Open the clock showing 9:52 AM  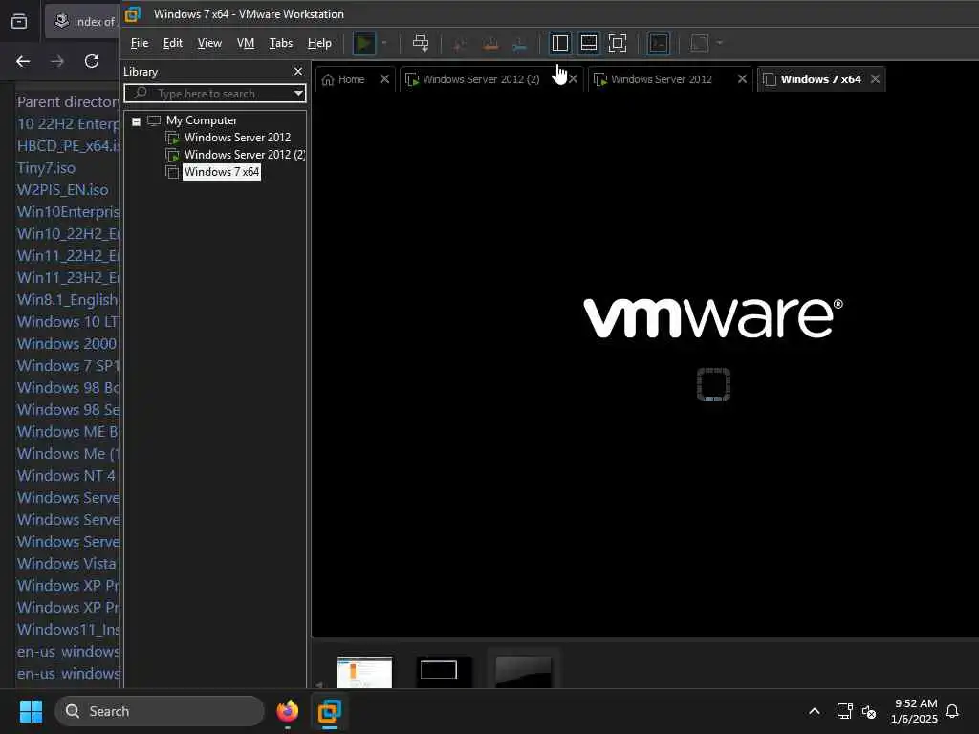(x=915, y=711)
